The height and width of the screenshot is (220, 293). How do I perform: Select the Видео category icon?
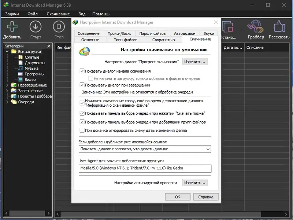21,80
